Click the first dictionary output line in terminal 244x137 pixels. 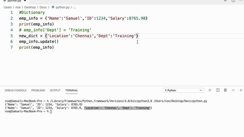point(43,104)
